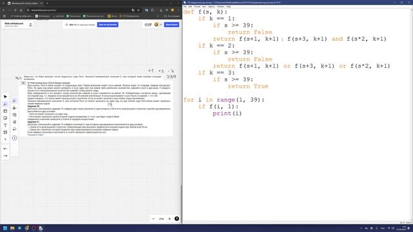The height and width of the screenshot is (232, 413).
Task: Open the Help menu in IDLE
Action: [228, 6]
